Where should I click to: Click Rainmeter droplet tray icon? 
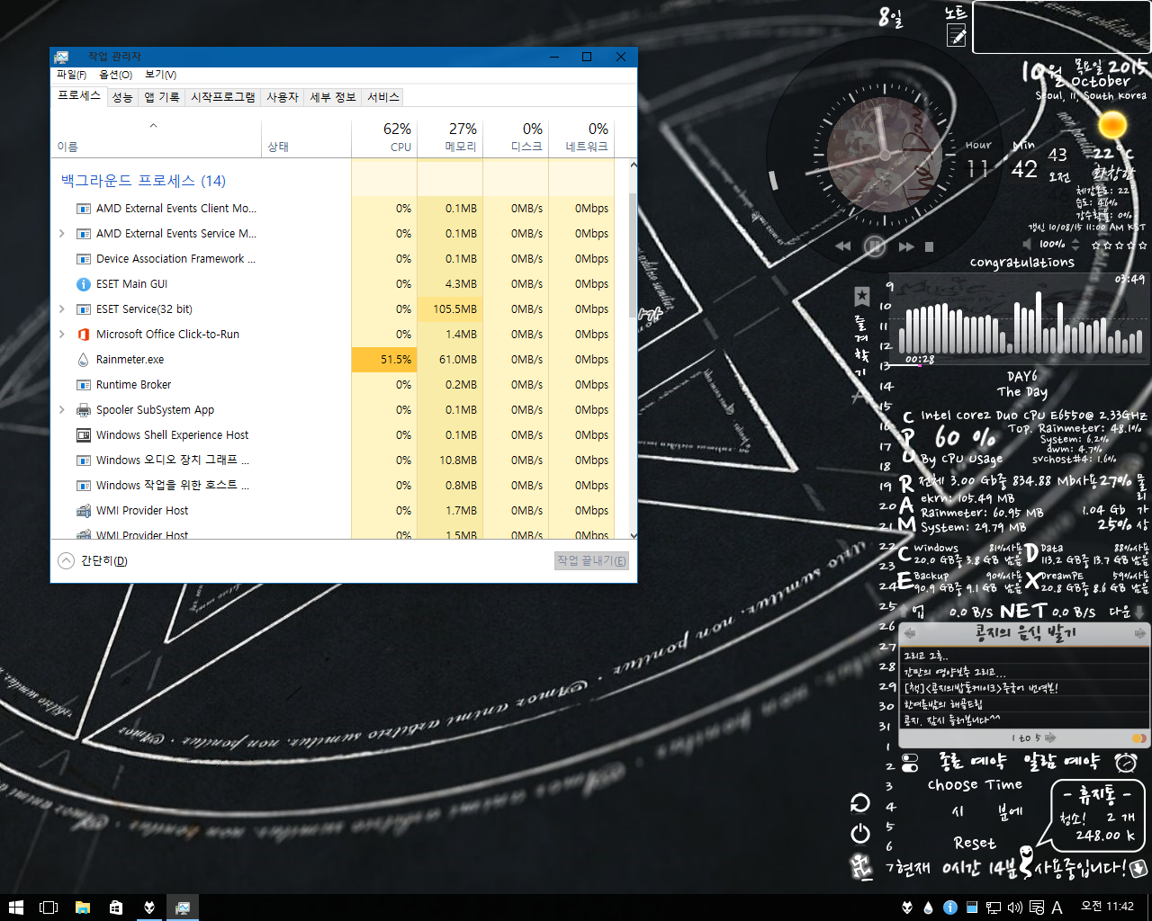coord(928,908)
